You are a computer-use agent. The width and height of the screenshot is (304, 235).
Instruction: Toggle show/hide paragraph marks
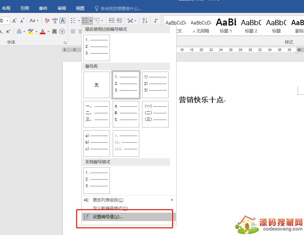156,21
